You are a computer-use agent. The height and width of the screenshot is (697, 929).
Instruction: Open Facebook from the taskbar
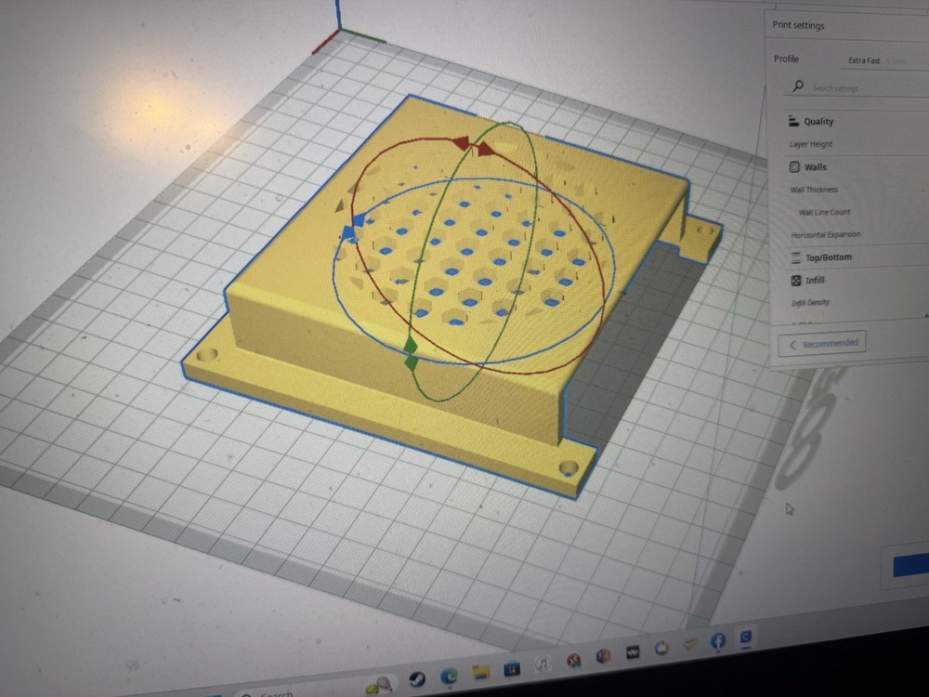(718, 641)
